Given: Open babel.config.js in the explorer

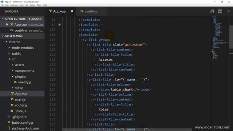Looking at the screenshot, I should (22, 123).
